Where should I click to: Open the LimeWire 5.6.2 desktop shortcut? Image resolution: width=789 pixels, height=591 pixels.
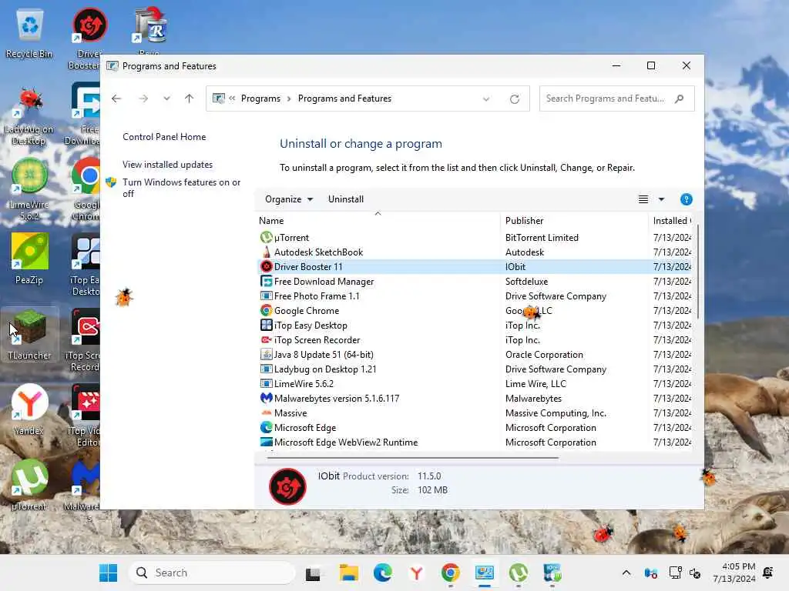click(x=29, y=189)
